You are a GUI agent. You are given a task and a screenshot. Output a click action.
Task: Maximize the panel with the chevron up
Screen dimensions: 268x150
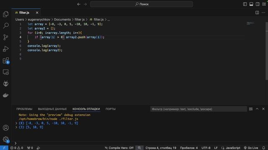257,109
